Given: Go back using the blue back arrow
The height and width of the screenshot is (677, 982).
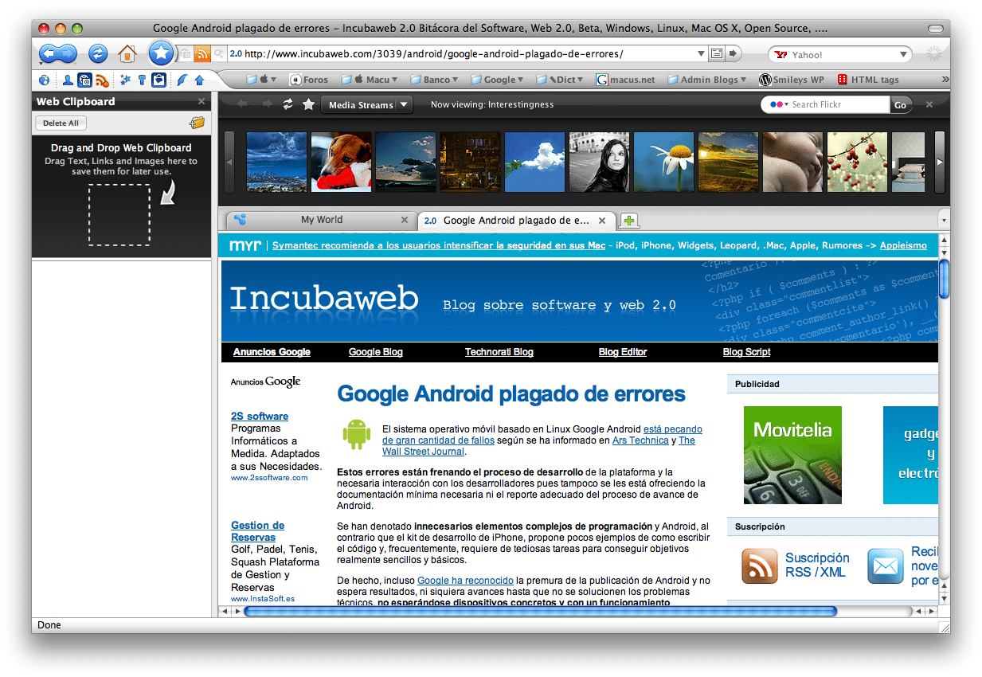Looking at the screenshot, I should 48,54.
